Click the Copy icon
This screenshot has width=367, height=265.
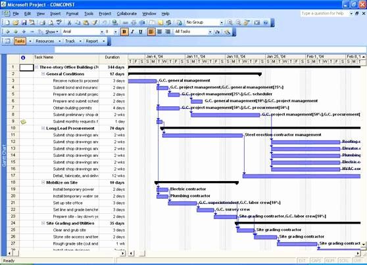point(78,23)
